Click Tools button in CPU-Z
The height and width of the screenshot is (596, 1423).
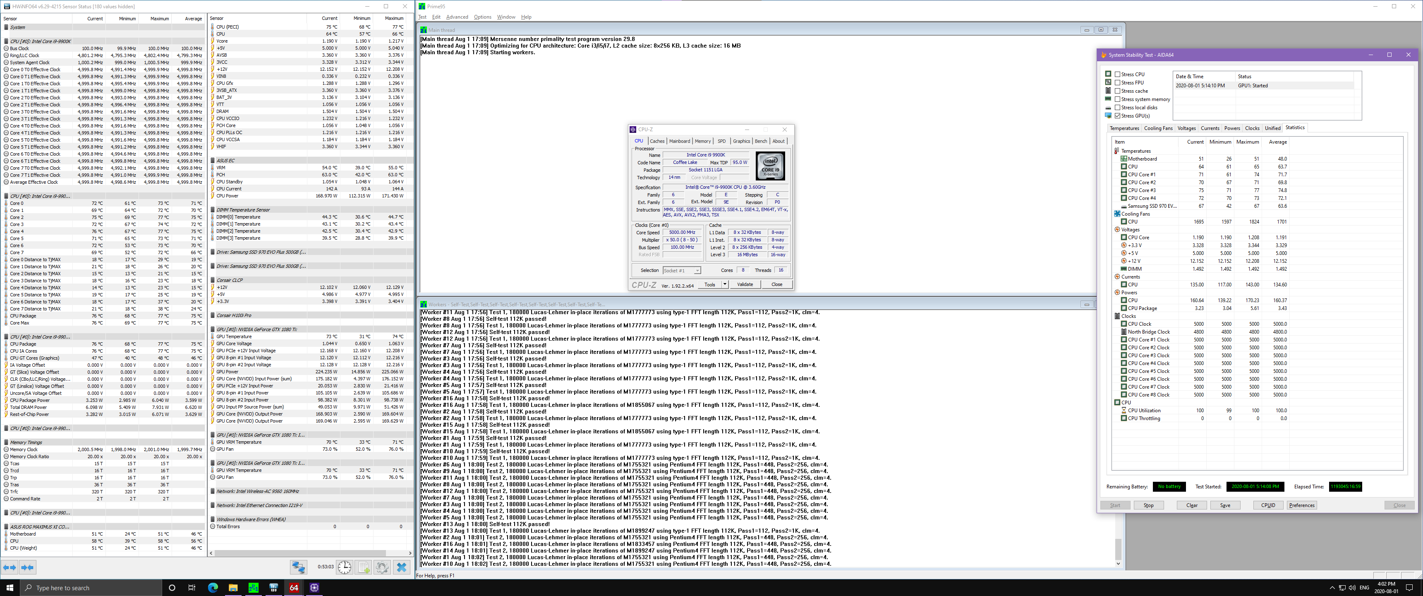pos(709,284)
